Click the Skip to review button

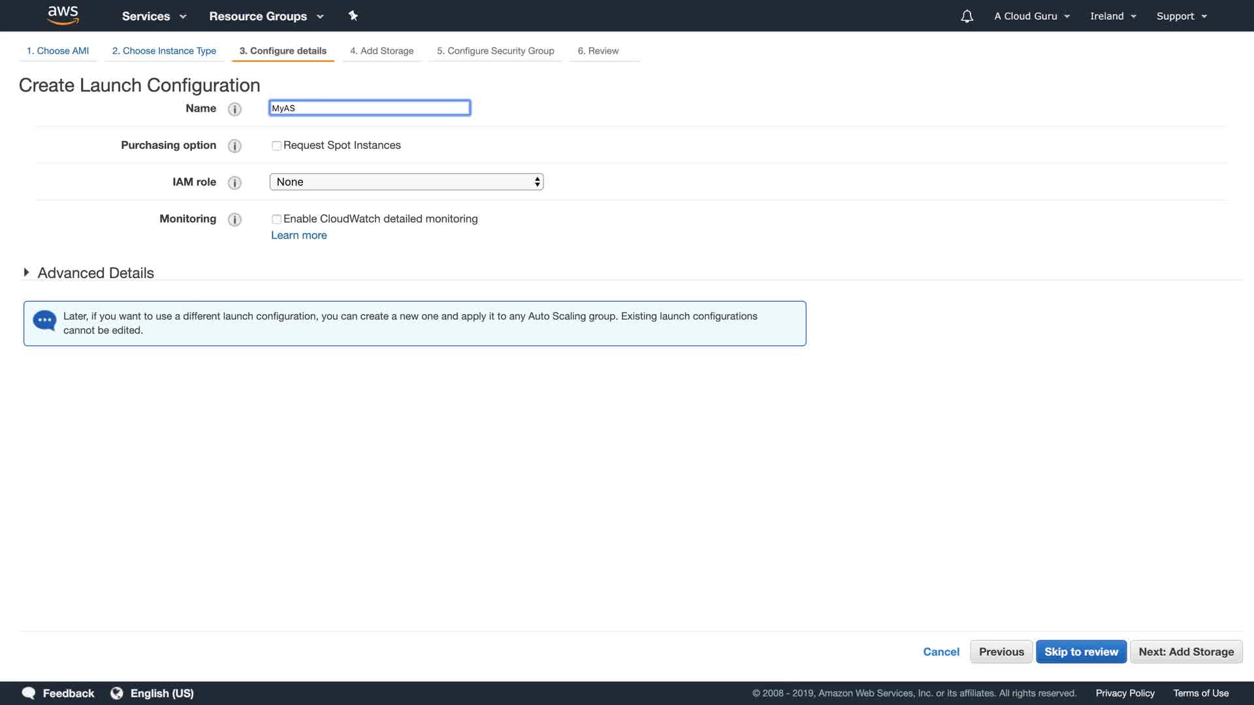click(x=1081, y=651)
